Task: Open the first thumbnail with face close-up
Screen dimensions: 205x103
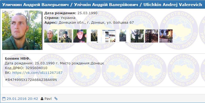Action: 51,36
